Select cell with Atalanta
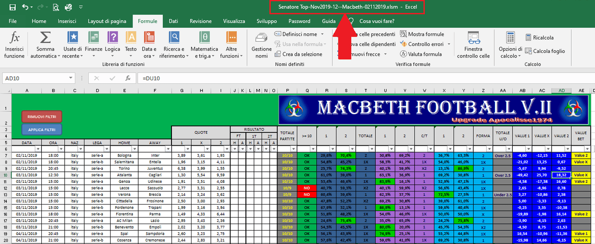This screenshot has height=244, width=595. point(125,174)
